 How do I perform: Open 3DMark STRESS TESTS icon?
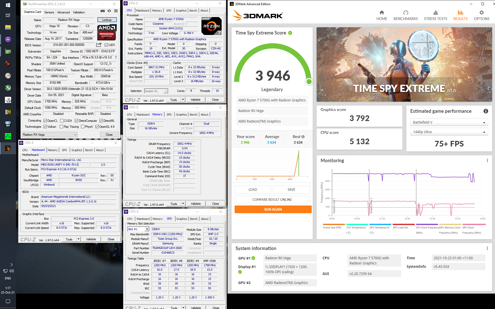click(x=435, y=13)
